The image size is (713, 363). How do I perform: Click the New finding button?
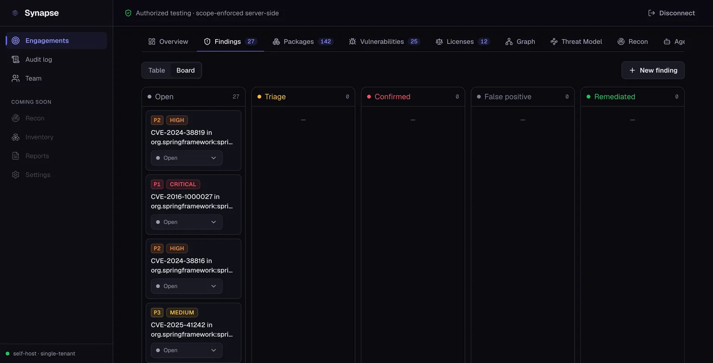click(x=653, y=70)
